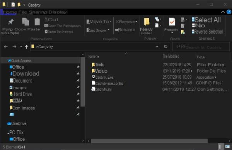
Task: Open Quick Access in the sidebar
Action: (x=20, y=61)
